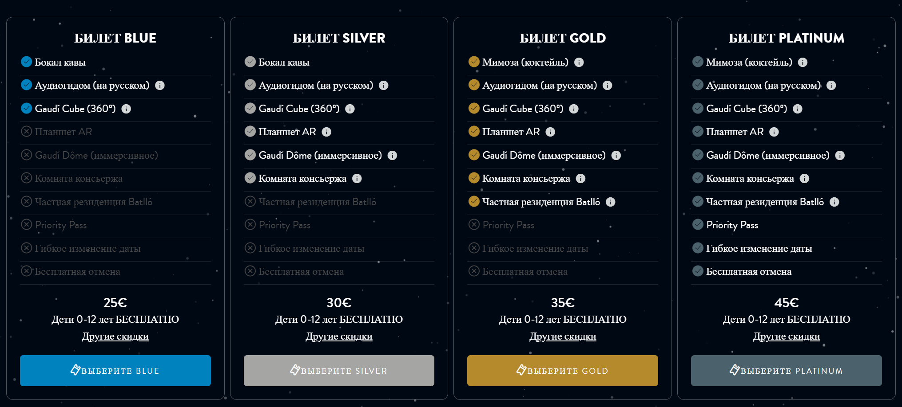
Task: Pick the Выберите Gold ticket button
Action: [563, 371]
